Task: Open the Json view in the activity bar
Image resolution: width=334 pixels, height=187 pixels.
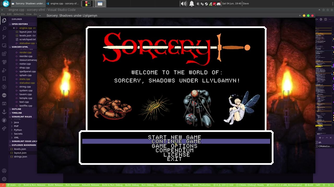Action: 4,95
